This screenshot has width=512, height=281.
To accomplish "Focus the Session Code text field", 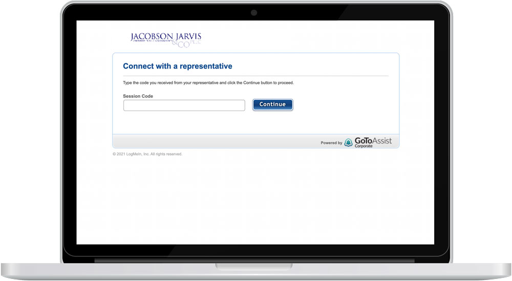I will (x=184, y=105).
